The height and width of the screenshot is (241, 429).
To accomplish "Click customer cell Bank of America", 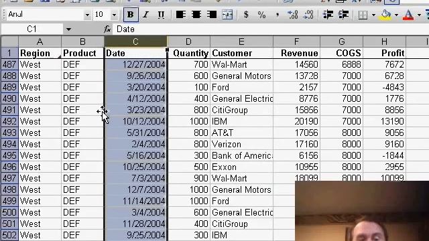I will point(241,155).
